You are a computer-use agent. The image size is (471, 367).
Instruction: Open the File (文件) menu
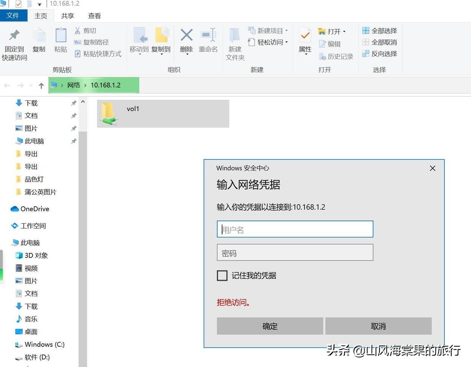(x=13, y=16)
